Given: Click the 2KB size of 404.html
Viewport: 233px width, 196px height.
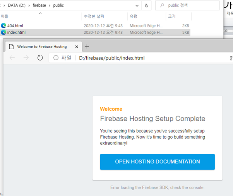Looking at the screenshot, I should [186, 26].
